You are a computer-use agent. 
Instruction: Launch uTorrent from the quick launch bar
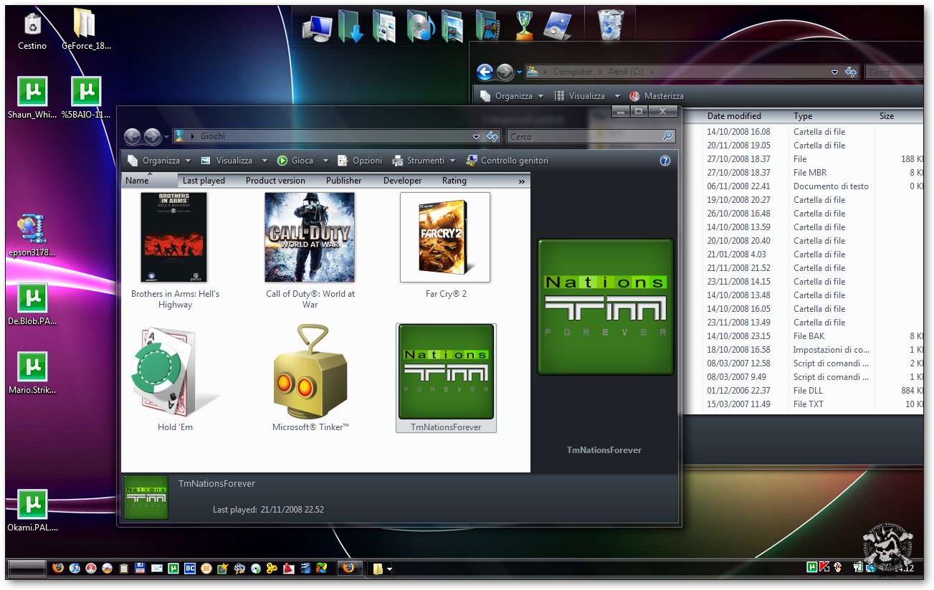click(x=173, y=568)
